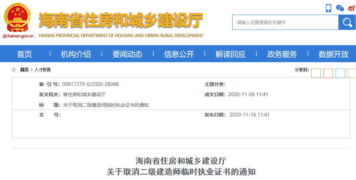
Task: Open the 机构介绍 navigation tab
Action: tap(76, 54)
